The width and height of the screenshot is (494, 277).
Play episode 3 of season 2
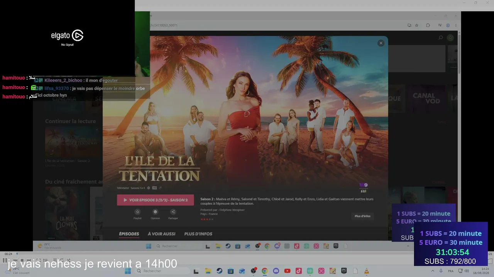click(156, 200)
